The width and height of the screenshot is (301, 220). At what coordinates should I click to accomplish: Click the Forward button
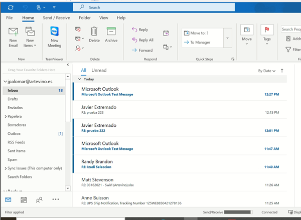click(142, 50)
